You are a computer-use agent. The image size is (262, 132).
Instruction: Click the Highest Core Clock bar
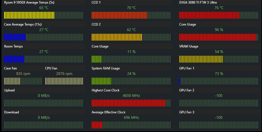tap(131, 103)
